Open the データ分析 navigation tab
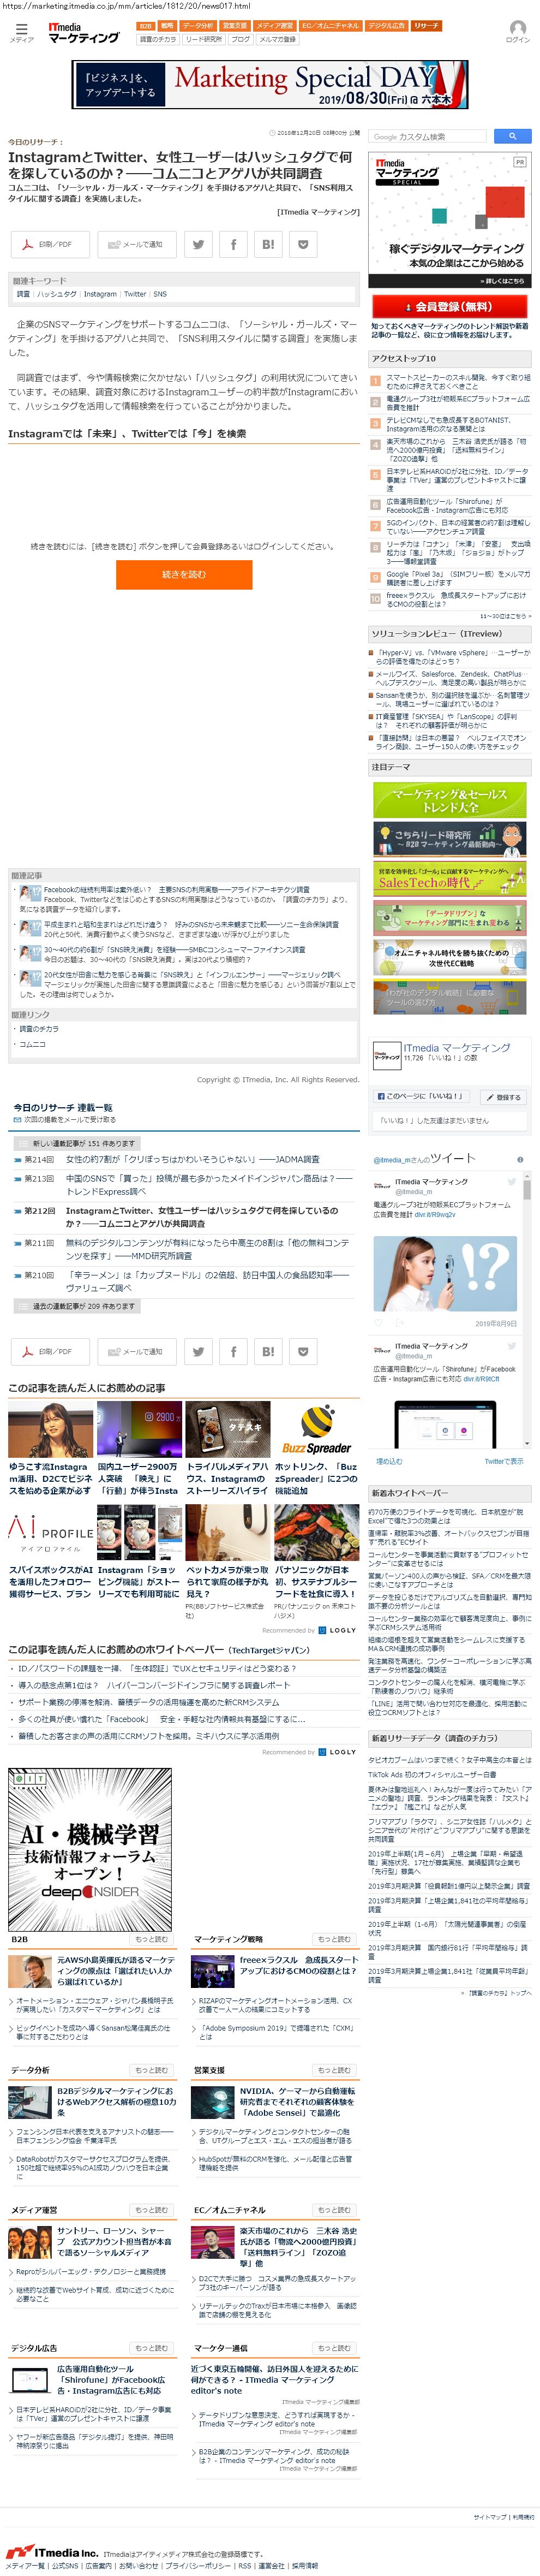This screenshot has width=540, height=2576. [197, 26]
